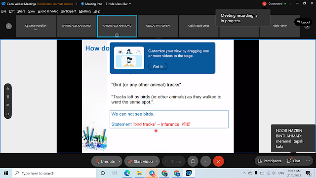Viewport: 316px width, 178px height.
Task: Open audio options arrow beside Unmute
Action: [x=119, y=161]
